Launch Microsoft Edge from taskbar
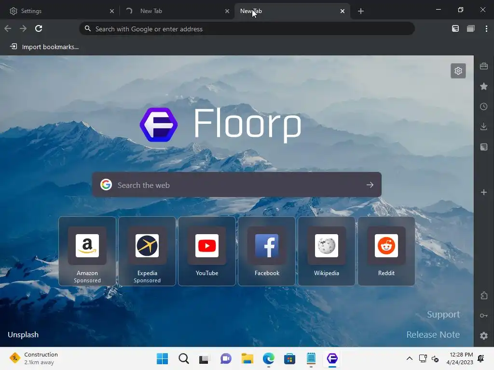 click(268, 358)
